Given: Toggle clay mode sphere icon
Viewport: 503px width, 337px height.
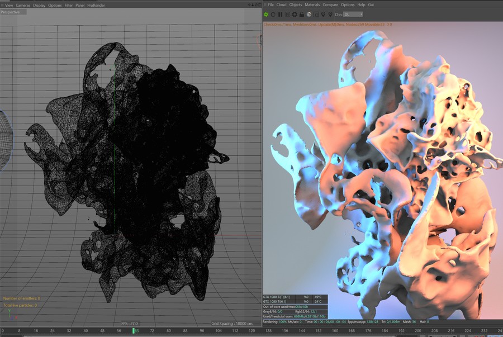Looking at the screenshot, I should click(309, 15).
